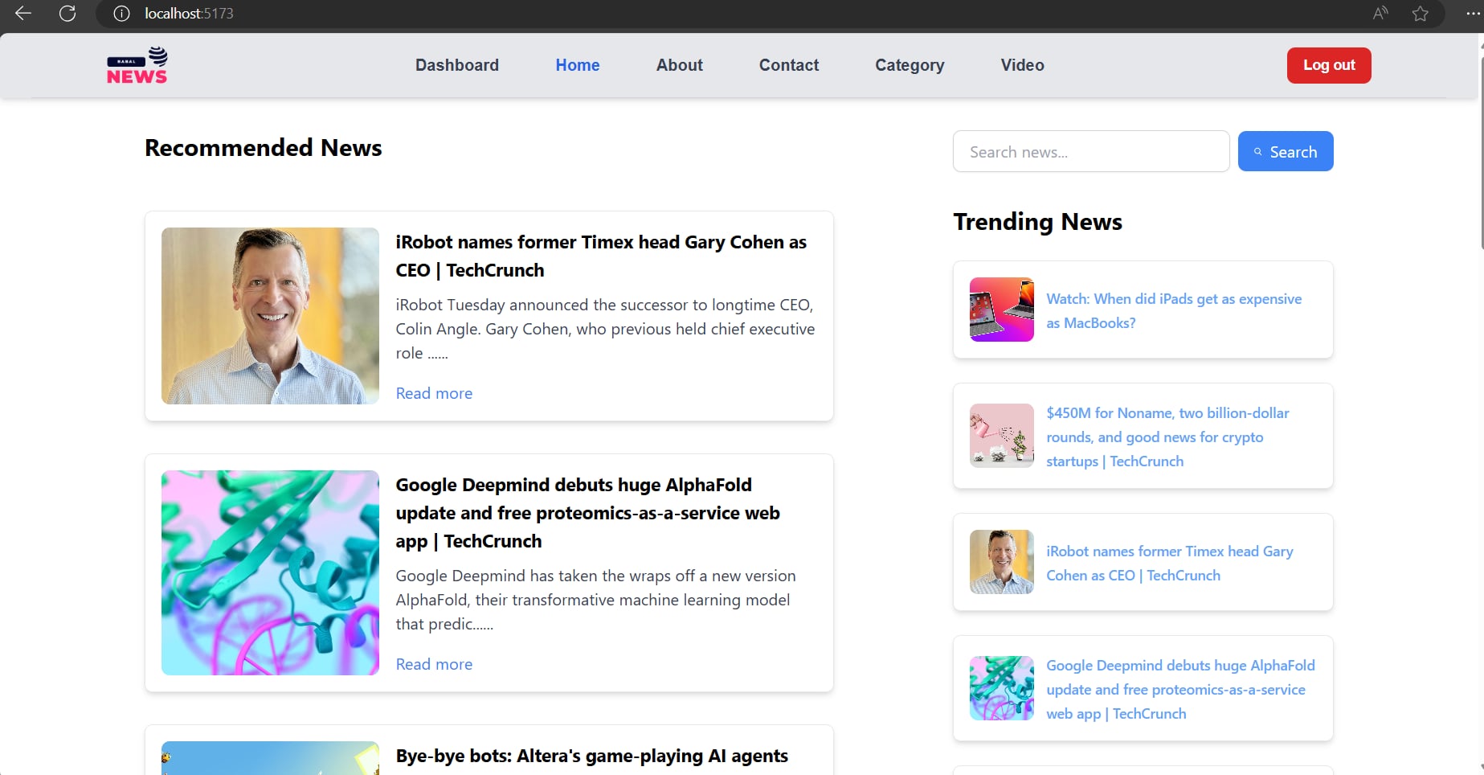Open the Category nav item

click(x=910, y=65)
